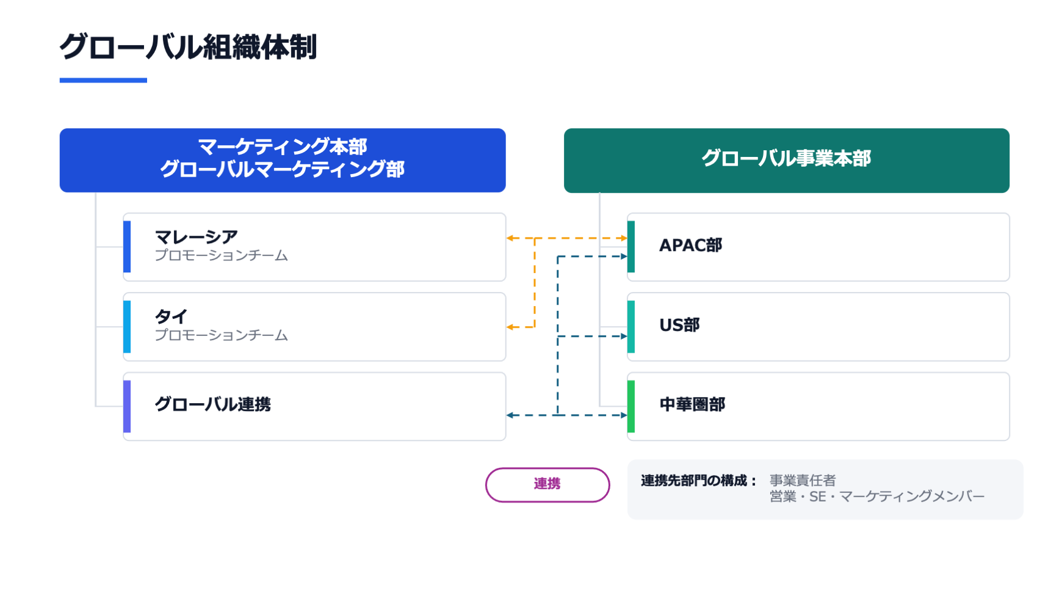Select the グローバル事業本部 green header box
Image resolution: width=1062 pixels, height=598 pixels.
(787, 160)
